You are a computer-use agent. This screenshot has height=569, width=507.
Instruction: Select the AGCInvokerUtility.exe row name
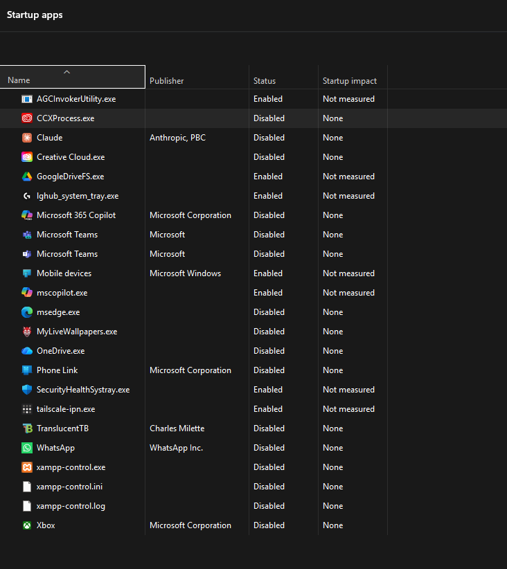(76, 99)
